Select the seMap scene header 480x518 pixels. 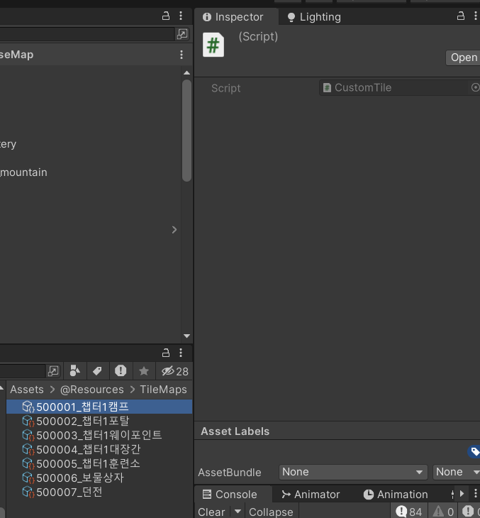89,55
